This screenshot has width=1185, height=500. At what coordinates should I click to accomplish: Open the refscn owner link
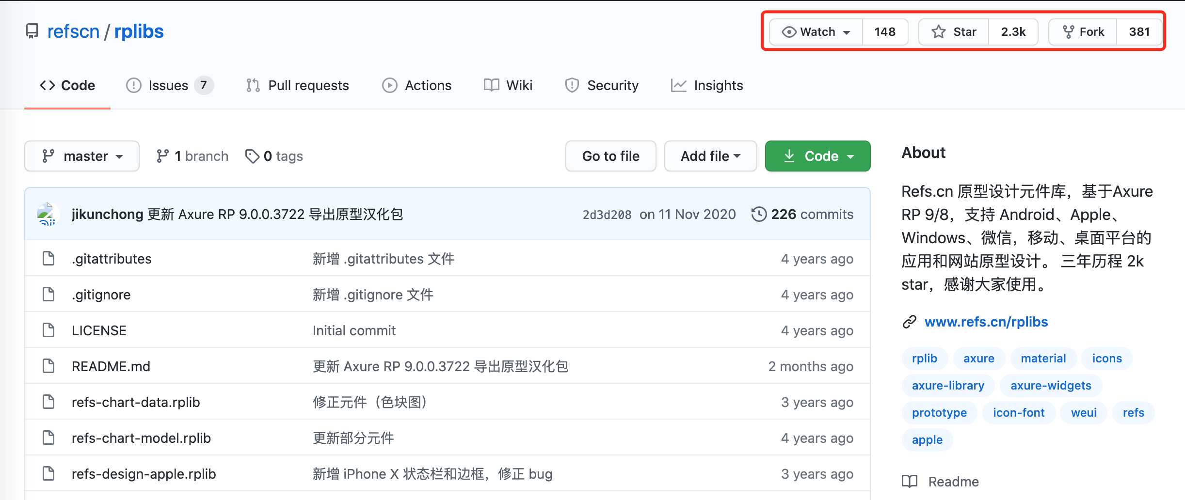click(73, 31)
